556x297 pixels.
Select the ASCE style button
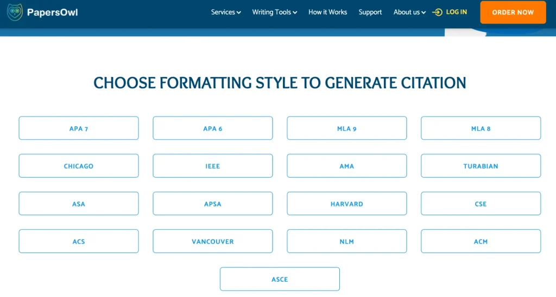[280, 279]
